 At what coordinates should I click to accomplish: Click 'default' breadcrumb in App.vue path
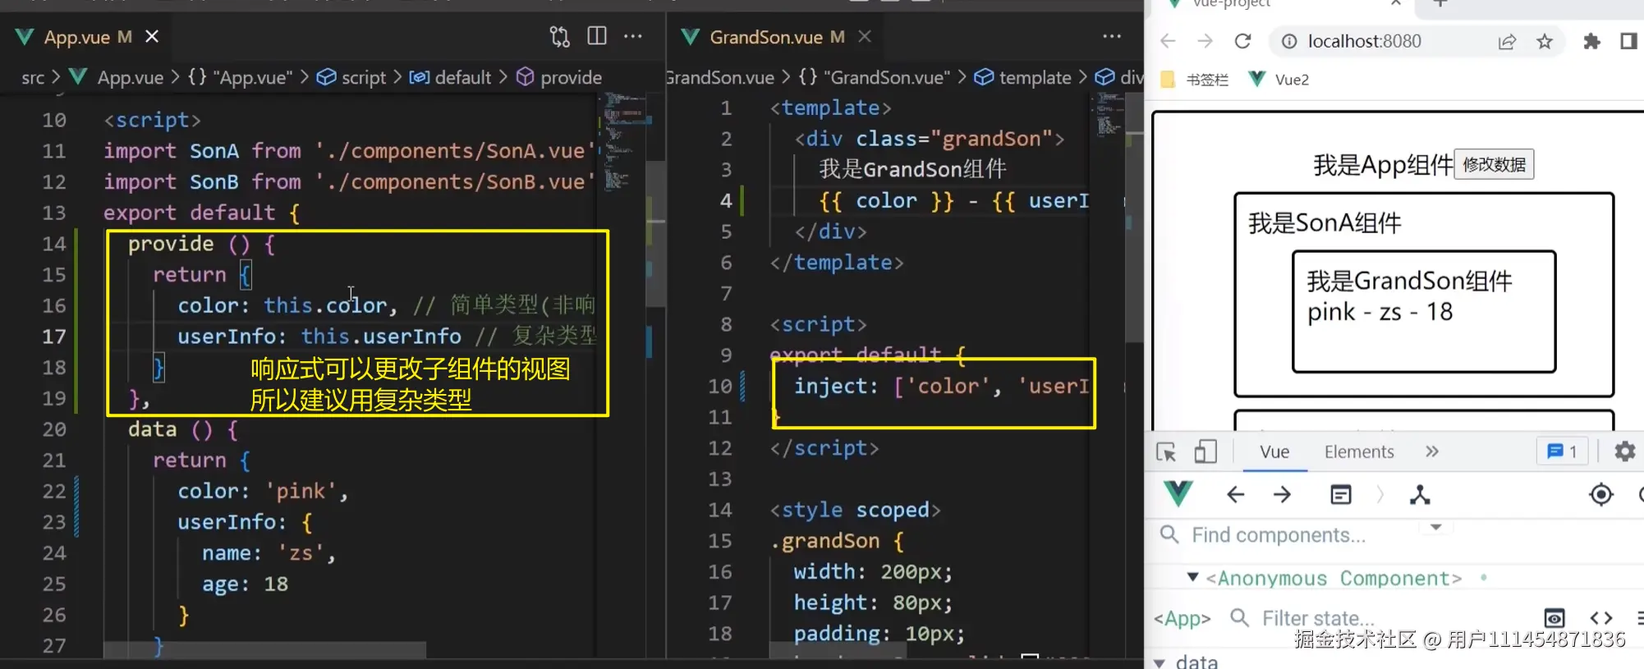451,78
